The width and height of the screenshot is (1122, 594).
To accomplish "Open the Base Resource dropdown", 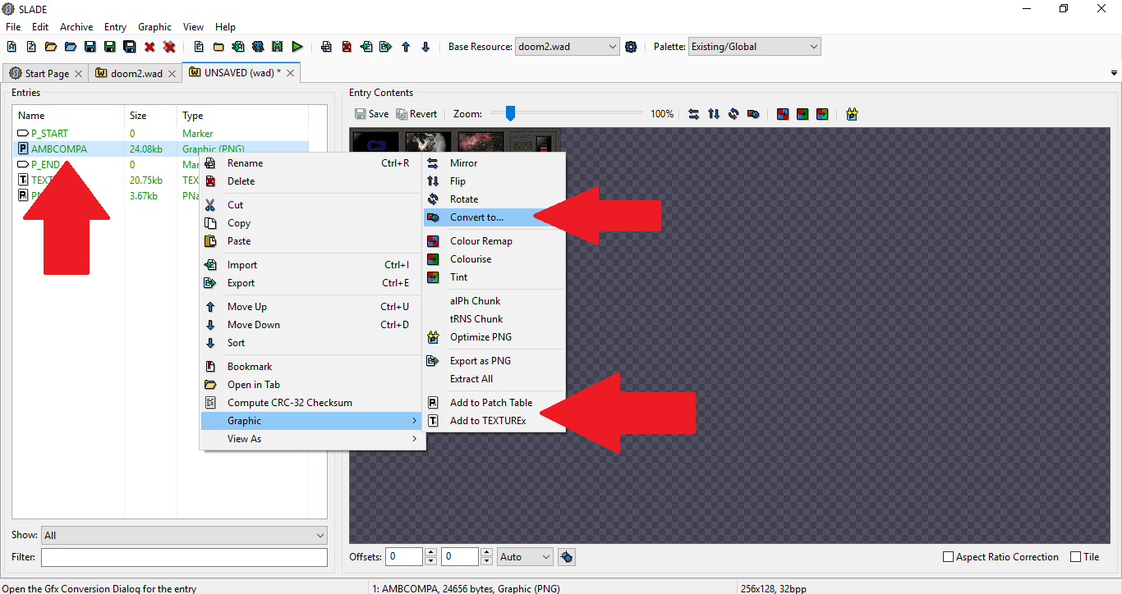I will (568, 47).
